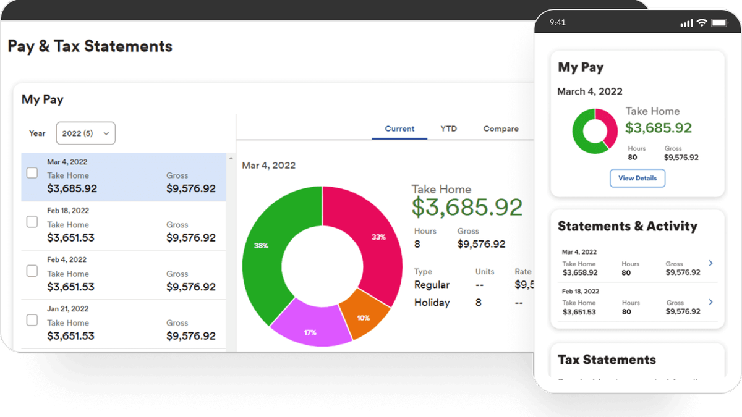The width and height of the screenshot is (742, 417).
Task: Tap the cellular signal bars icon
Action: tap(686, 22)
